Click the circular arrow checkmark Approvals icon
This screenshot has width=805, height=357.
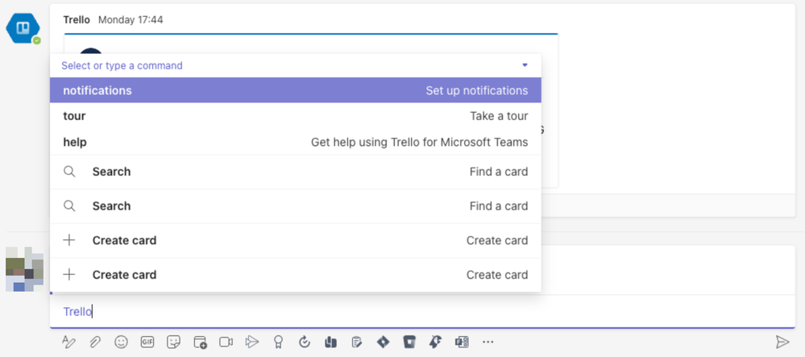tap(305, 342)
